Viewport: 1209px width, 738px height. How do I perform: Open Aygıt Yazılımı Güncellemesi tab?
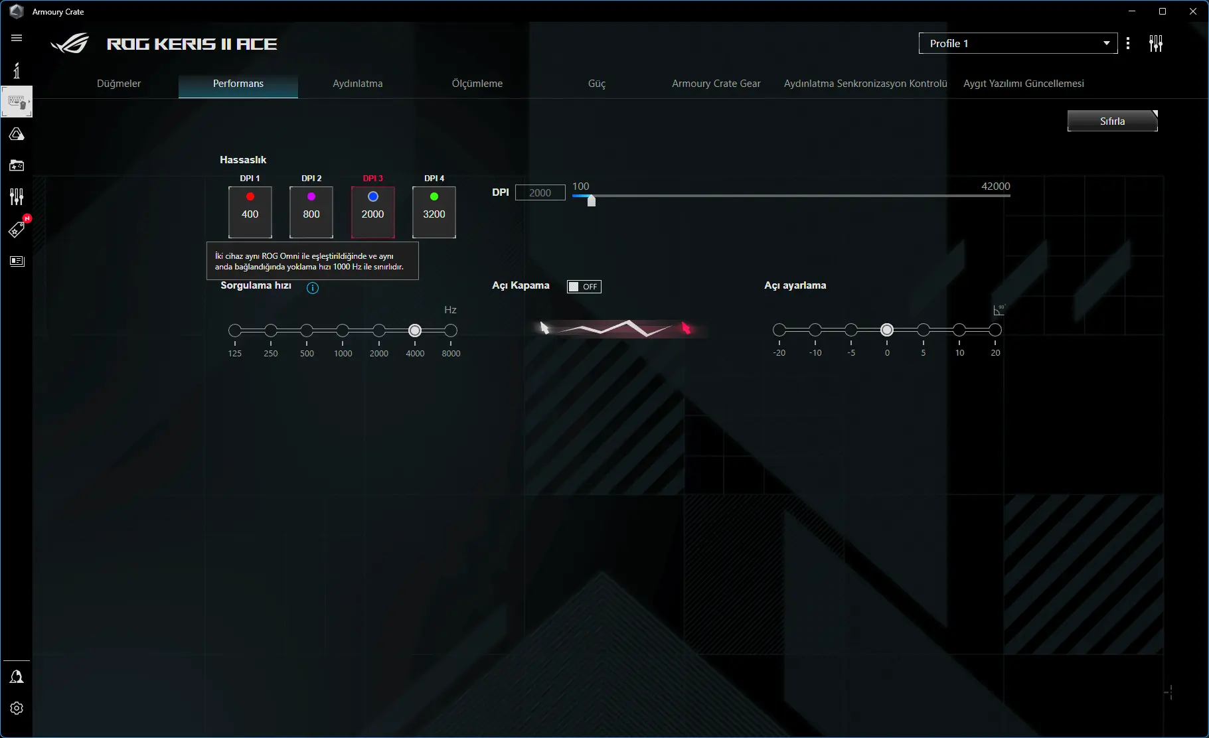tap(1024, 84)
